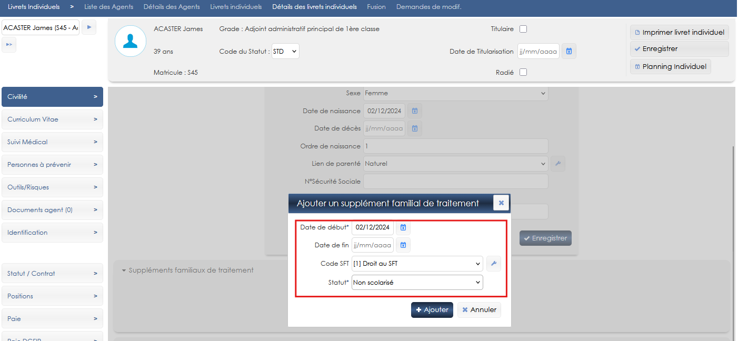Click next agent arrow beside agent selector

(x=89, y=27)
